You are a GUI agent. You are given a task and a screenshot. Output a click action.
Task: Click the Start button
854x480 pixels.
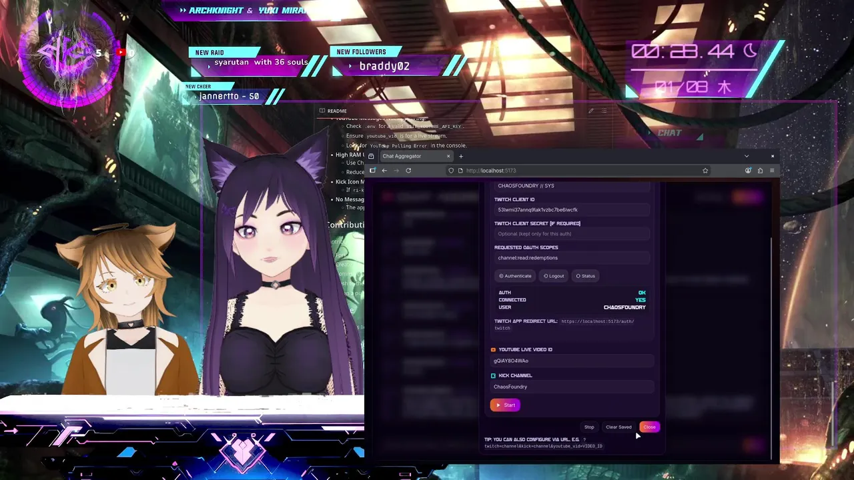tap(505, 405)
